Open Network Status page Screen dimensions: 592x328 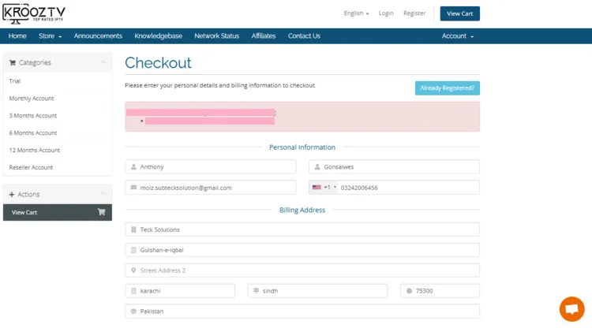point(217,35)
